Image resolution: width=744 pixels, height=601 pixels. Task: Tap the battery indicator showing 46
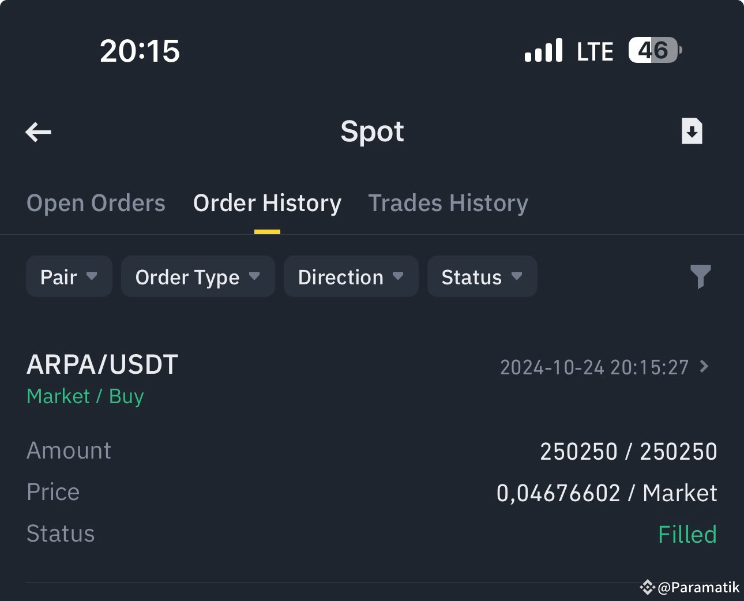tap(653, 51)
